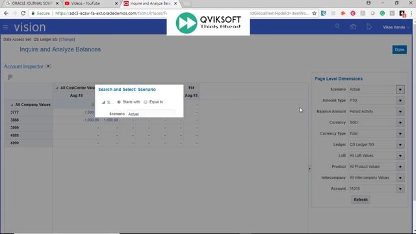The height and width of the screenshot is (234, 416).
Task: Click company row 3888
Action: click(14, 120)
